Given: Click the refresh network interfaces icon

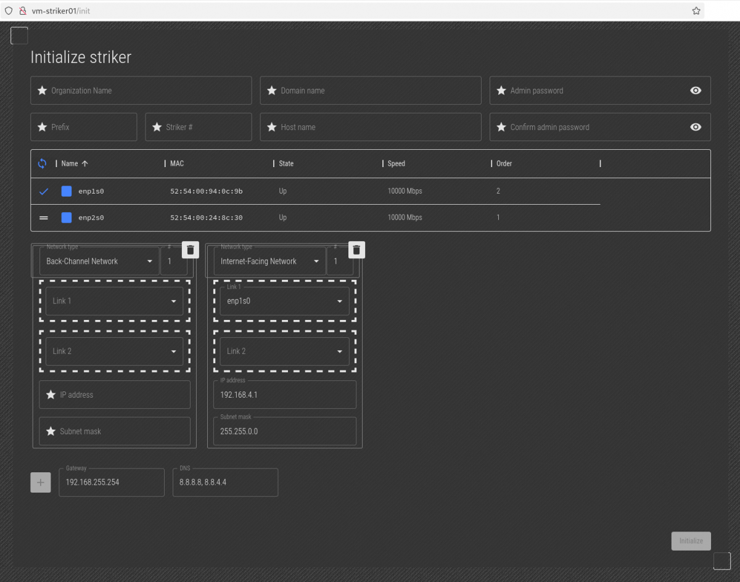Looking at the screenshot, I should tap(42, 164).
